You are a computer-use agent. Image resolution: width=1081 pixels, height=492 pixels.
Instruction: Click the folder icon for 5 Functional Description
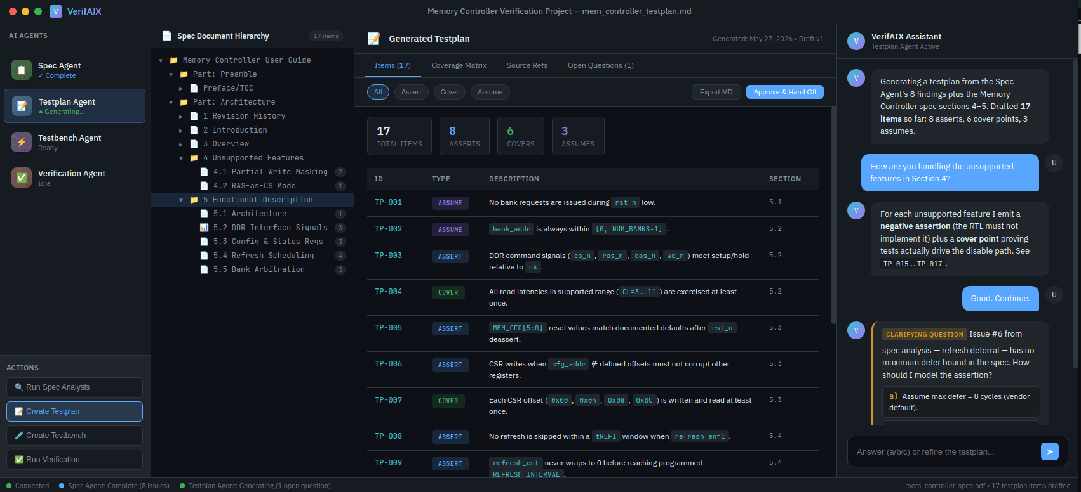tap(194, 200)
